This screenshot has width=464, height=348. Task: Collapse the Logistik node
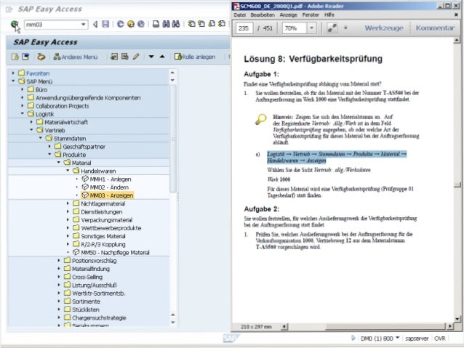pos(23,113)
